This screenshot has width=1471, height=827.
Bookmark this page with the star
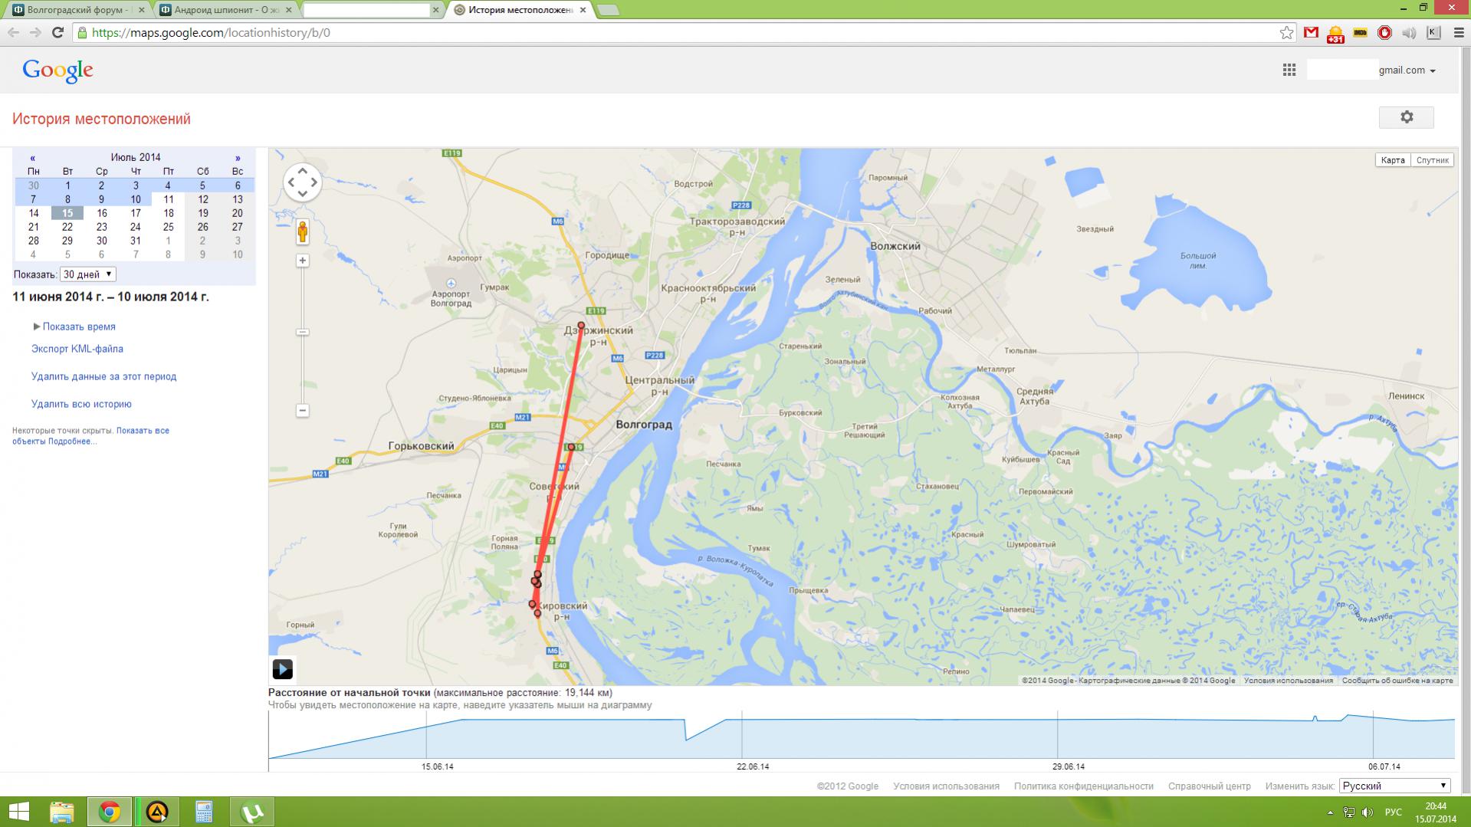(1286, 32)
